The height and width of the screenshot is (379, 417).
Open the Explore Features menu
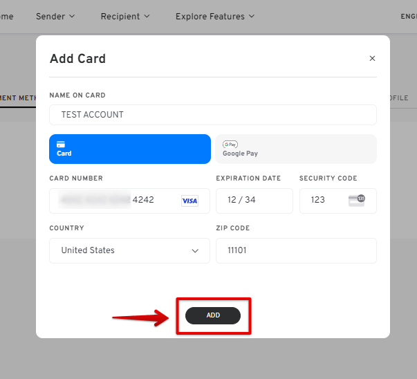[215, 17]
